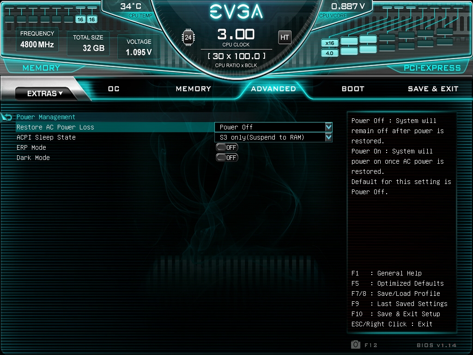Open the EXTRAS dropdown menu
Screen dimensions: 473x355
(45, 93)
